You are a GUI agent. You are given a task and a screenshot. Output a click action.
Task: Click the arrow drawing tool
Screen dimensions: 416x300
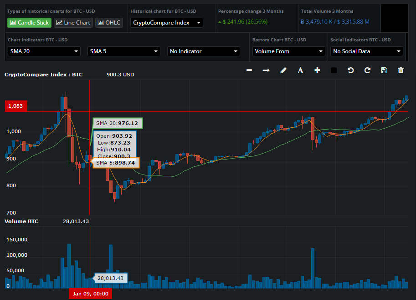pos(266,70)
